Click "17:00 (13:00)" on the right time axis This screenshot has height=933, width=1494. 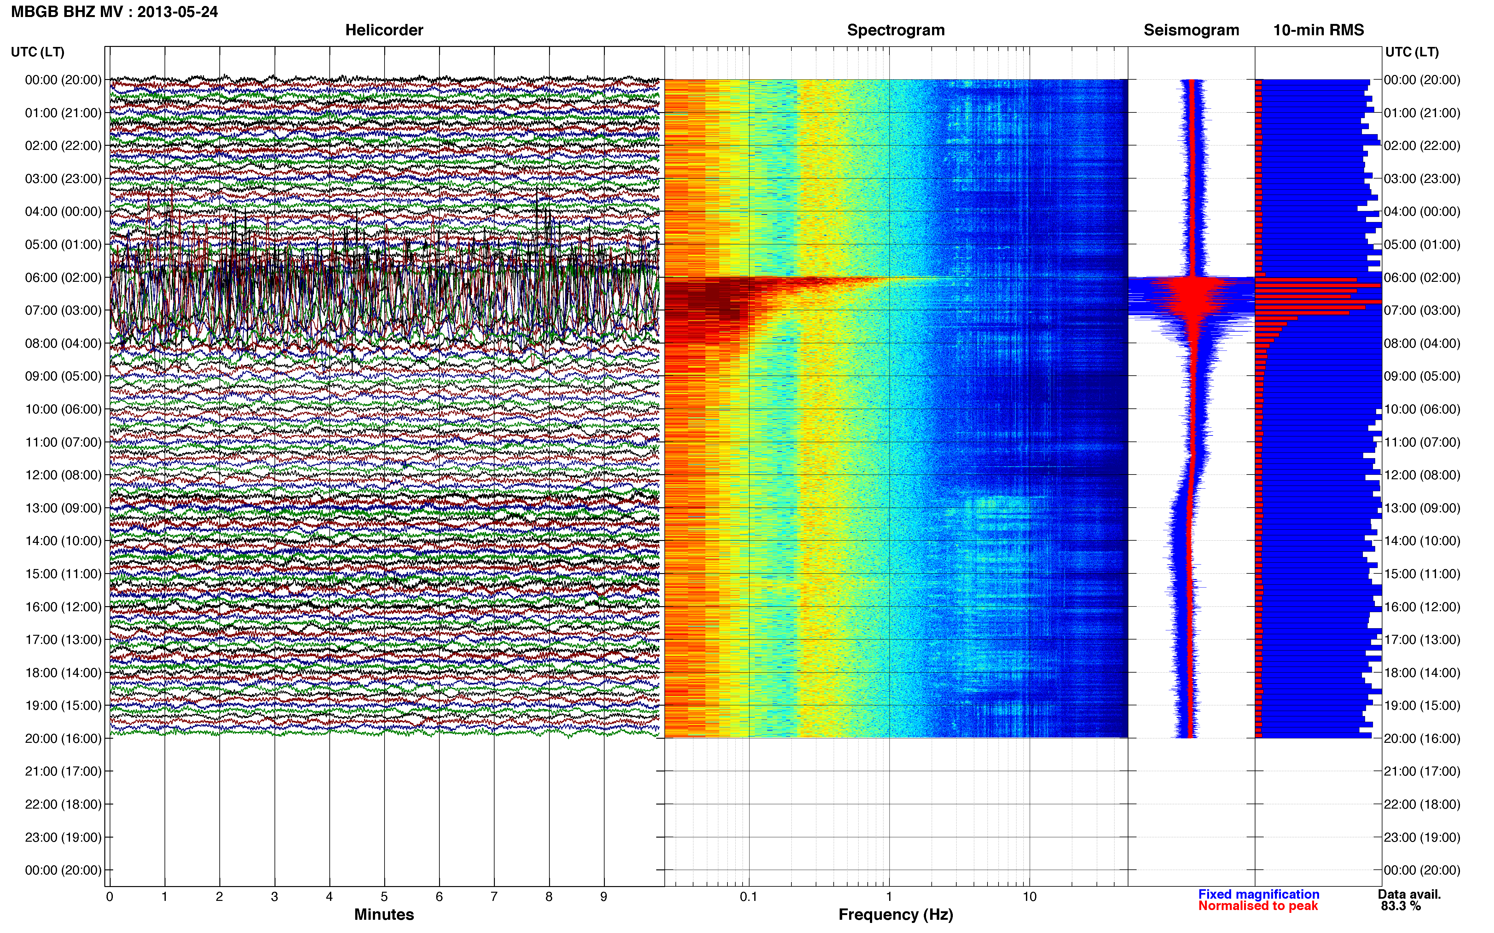(1422, 640)
